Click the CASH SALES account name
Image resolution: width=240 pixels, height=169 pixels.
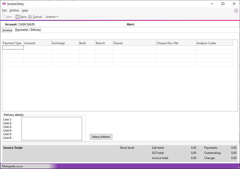(27, 24)
